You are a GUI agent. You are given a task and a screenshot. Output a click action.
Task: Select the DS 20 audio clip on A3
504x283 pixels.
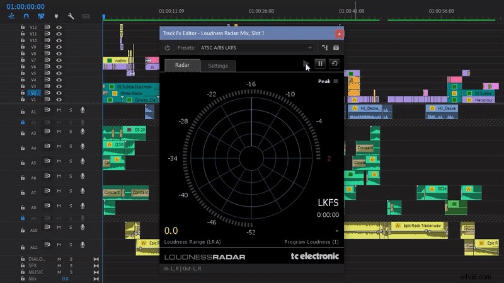[134, 133]
